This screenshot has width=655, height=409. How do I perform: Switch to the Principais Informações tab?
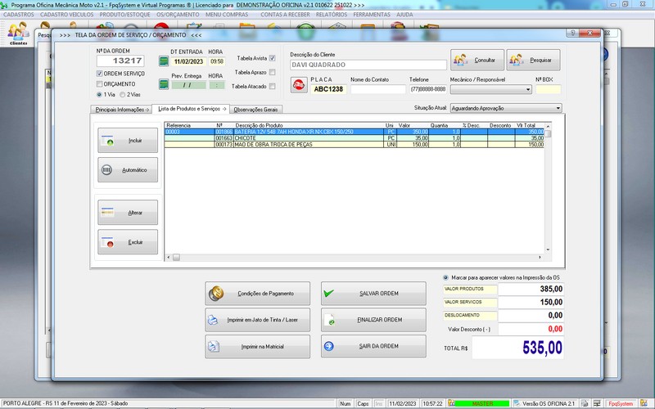click(x=121, y=110)
